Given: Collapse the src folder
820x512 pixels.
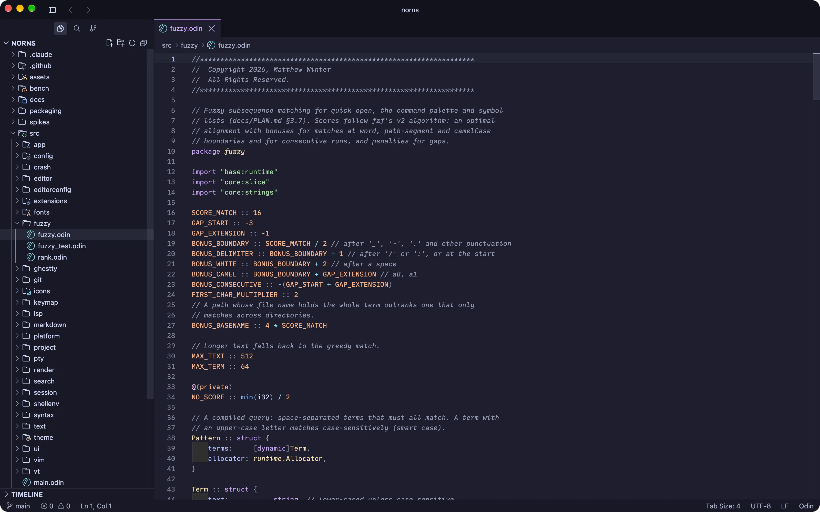Looking at the screenshot, I should pos(13,133).
